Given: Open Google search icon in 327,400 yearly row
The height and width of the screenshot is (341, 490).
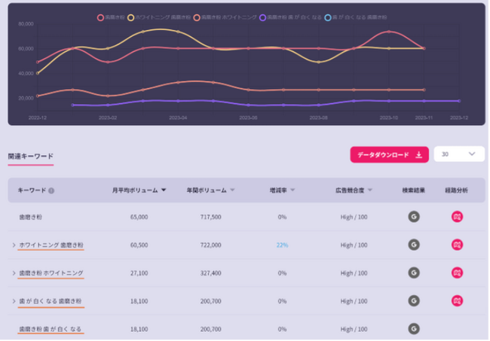Looking at the screenshot, I should click(x=414, y=272).
